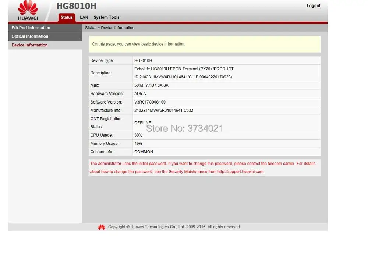The width and height of the screenshot is (368, 256).
Task: Select the memory usage value 49%
Action: (138, 144)
